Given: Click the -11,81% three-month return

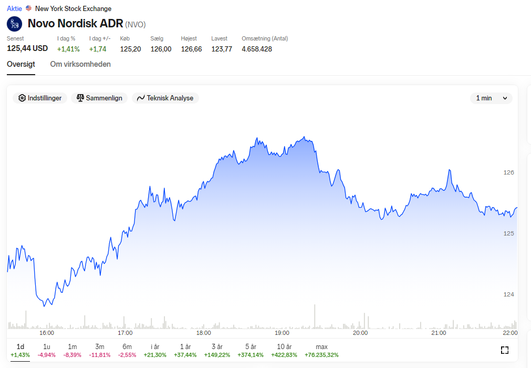Looking at the screenshot, I should click(x=100, y=355).
